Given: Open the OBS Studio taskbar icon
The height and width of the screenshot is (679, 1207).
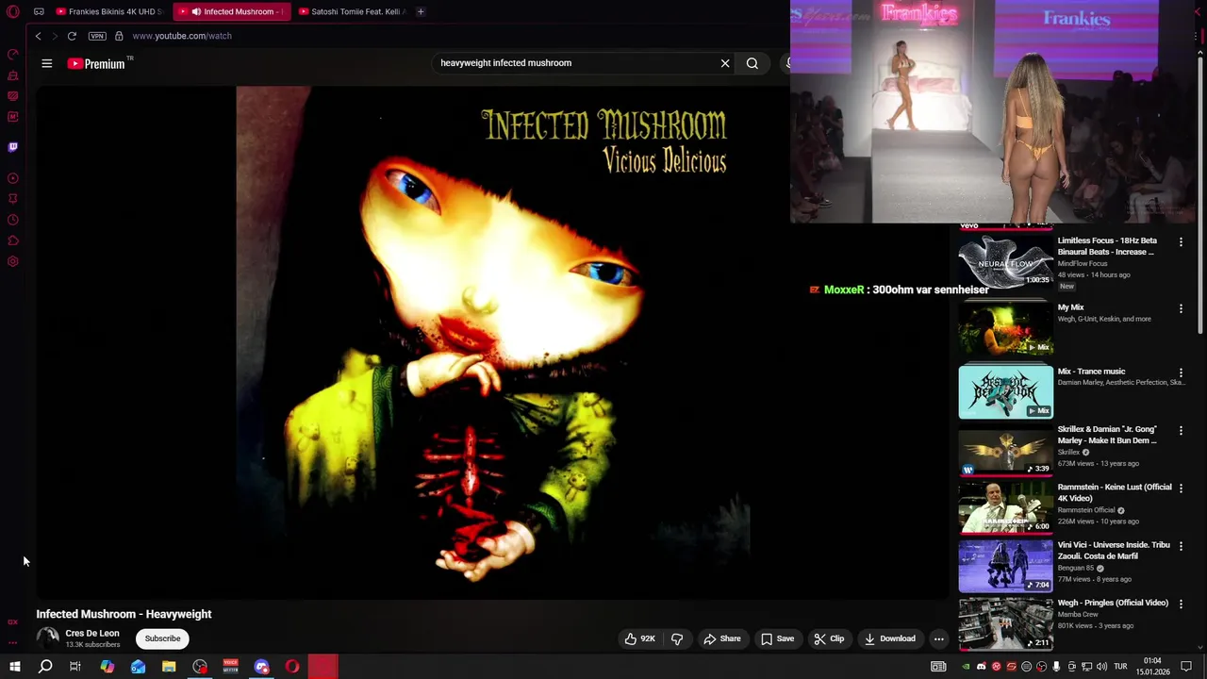Looking at the screenshot, I should click(x=200, y=667).
